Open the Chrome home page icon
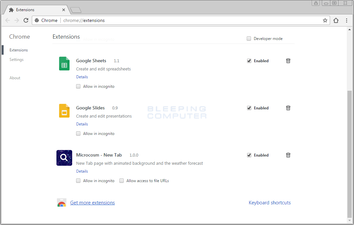This screenshot has height=225, width=354. 336,20
